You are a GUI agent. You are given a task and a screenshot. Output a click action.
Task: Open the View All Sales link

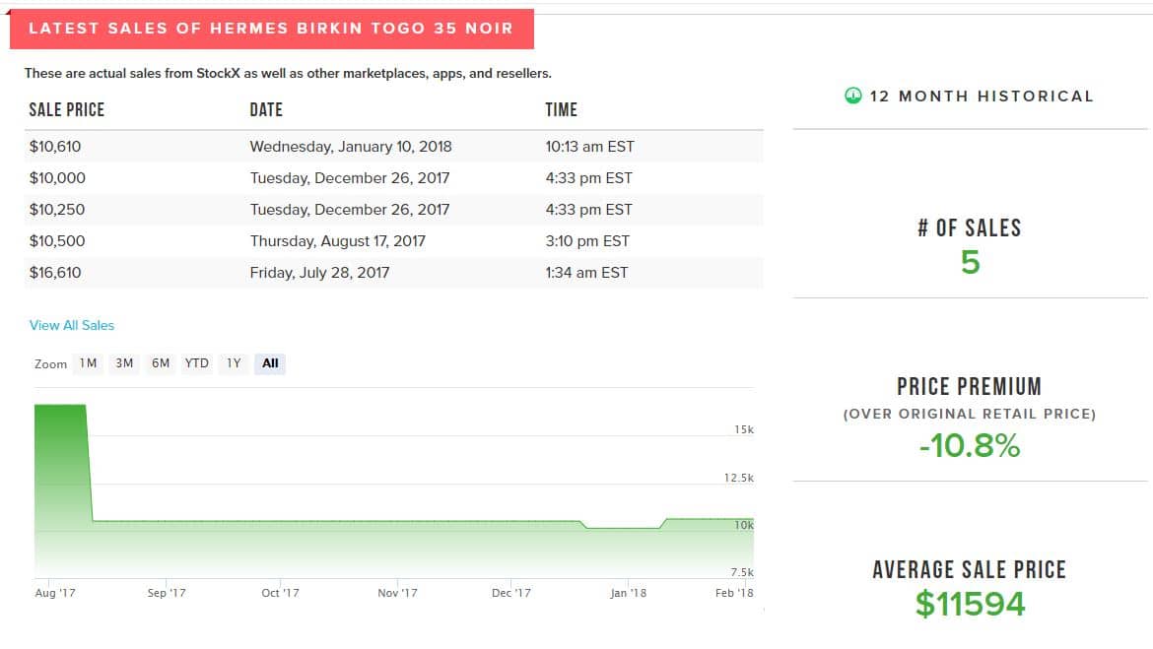click(72, 325)
